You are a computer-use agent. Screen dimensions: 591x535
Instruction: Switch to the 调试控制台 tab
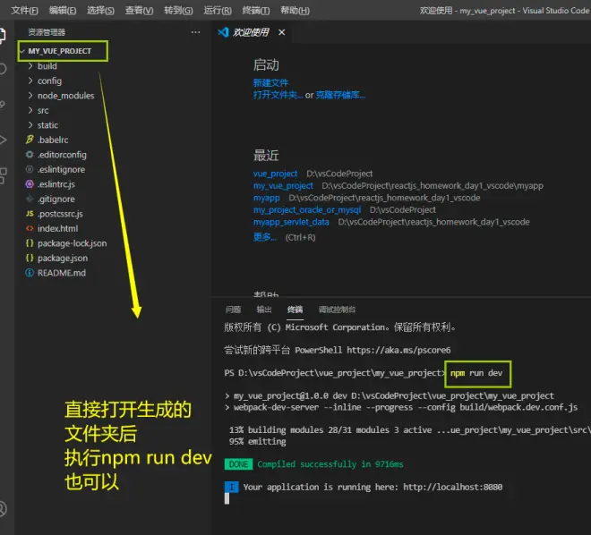[337, 310]
